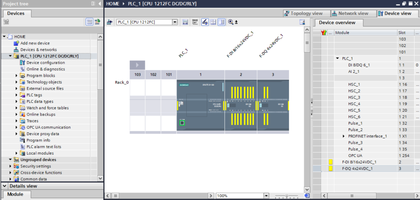Switch to the Network view tab
Screen dimensions: 420x200
point(353,13)
